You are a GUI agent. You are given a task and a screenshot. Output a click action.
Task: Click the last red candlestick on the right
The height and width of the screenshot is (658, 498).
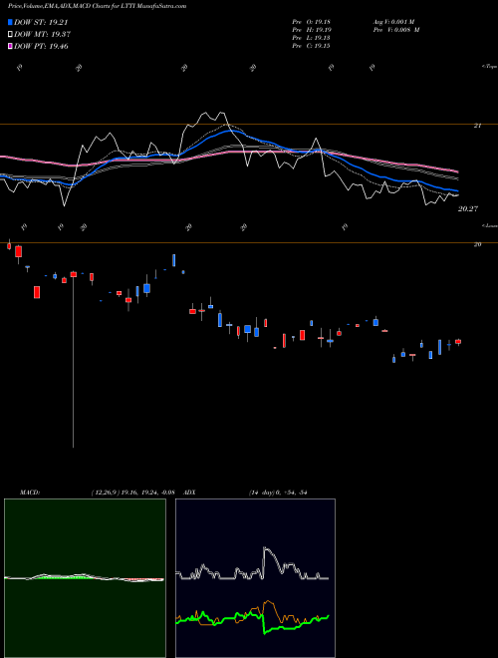[458, 342]
